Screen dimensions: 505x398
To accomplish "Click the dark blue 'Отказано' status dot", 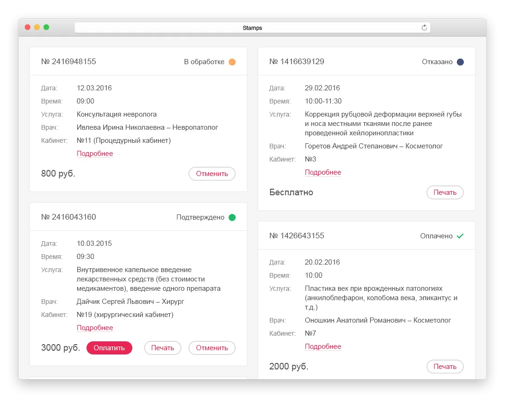I will coord(460,62).
